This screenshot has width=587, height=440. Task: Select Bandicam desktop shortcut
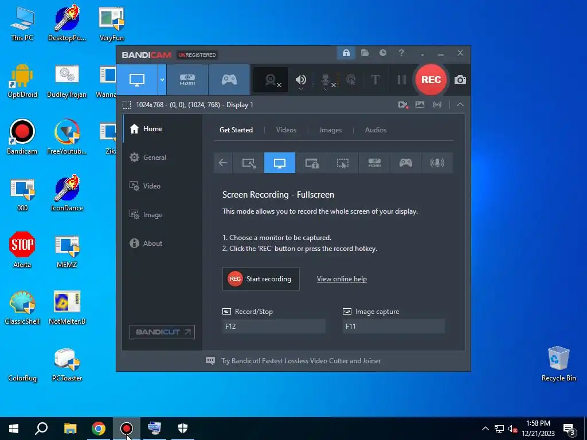tap(22, 137)
